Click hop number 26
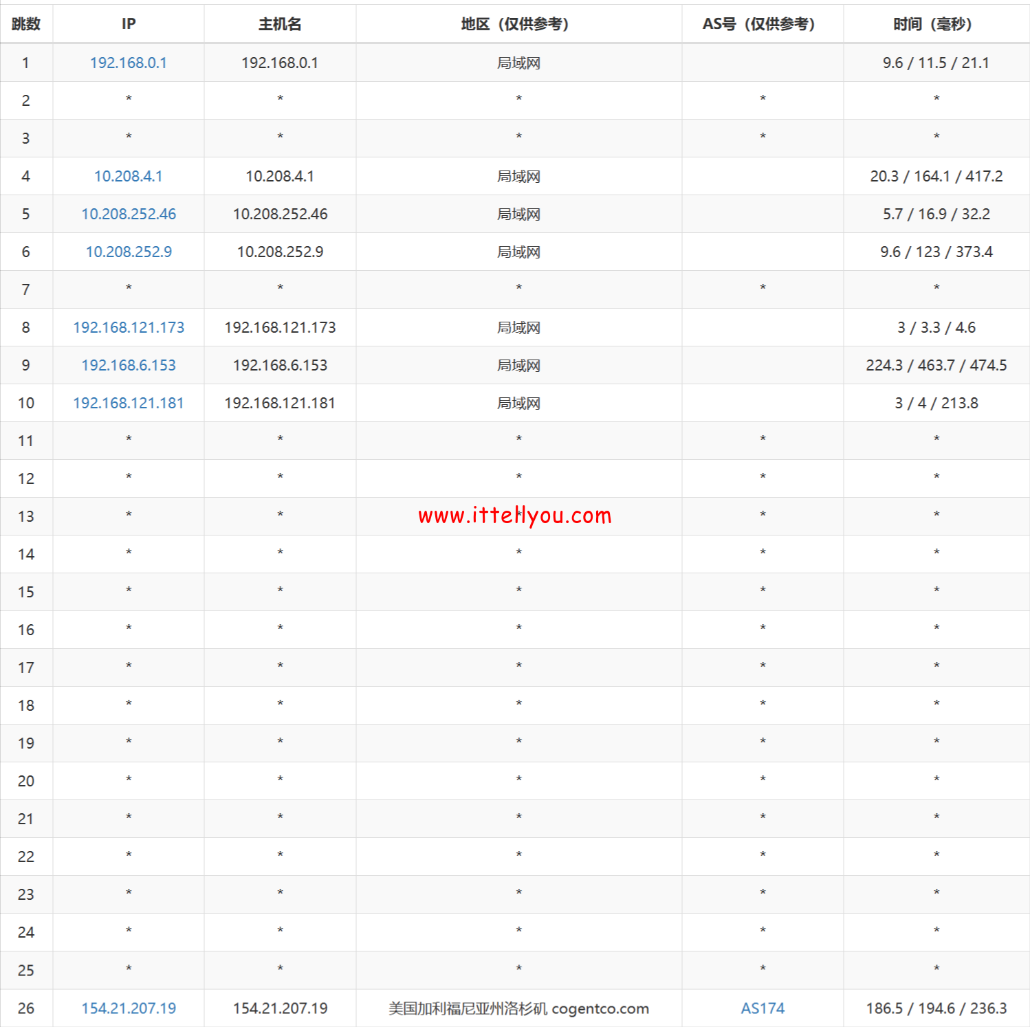1030x1027 pixels. 26,1008
